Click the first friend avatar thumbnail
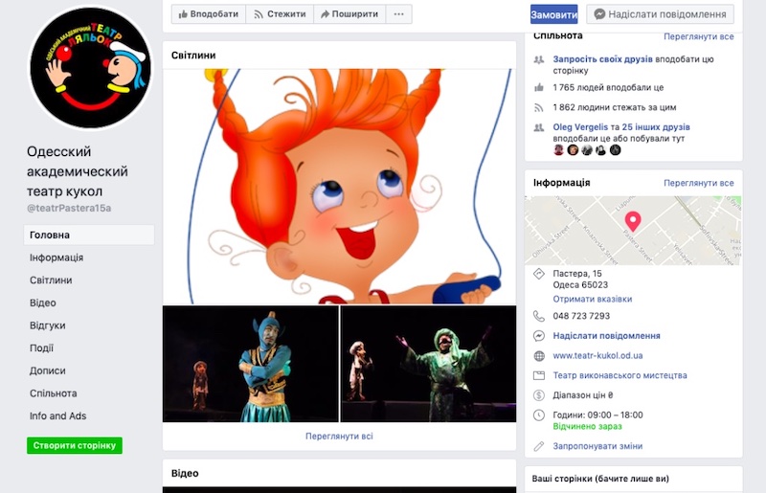This screenshot has height=493, width=766. coord(559,150)
